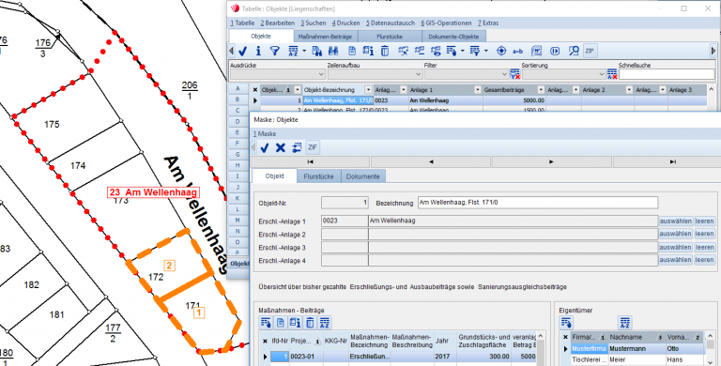Open the Gesamtbeiträge column header dropdown arrow

541,90
